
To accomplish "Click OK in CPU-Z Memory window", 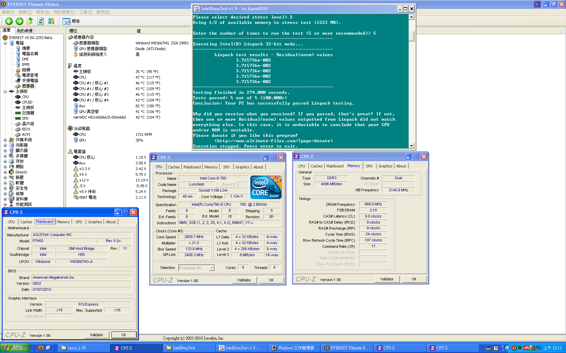I will coord(414,279).
